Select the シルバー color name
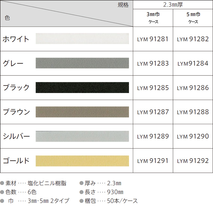 16,136
